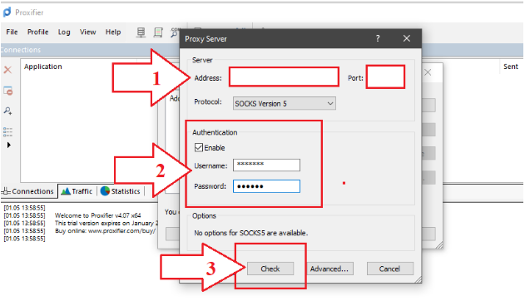525x306 pixels.
Task: Click the proxy Address input field
Action: 284,77
